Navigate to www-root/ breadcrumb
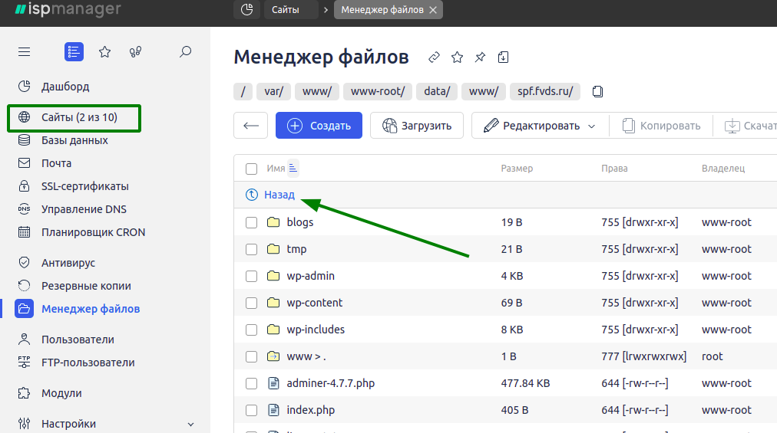Screen dimensions: 777x433 point(378,91)
